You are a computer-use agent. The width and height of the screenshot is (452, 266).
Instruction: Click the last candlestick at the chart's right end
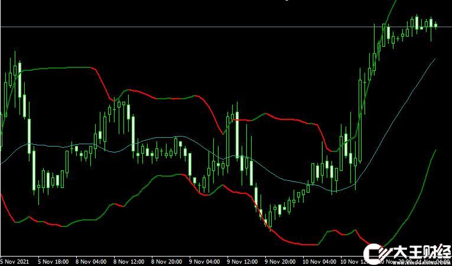click(x=435, y=25)
